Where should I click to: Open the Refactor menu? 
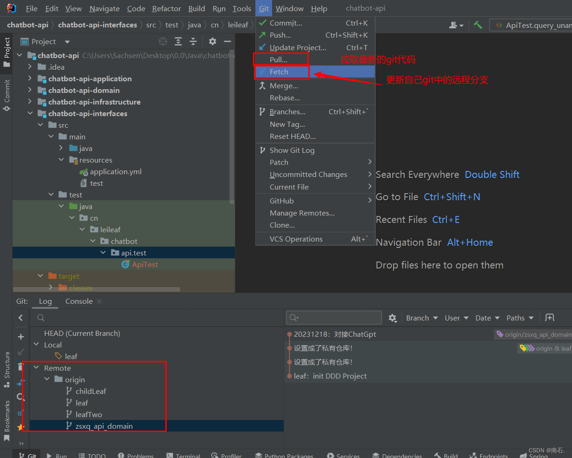[167, 8]
